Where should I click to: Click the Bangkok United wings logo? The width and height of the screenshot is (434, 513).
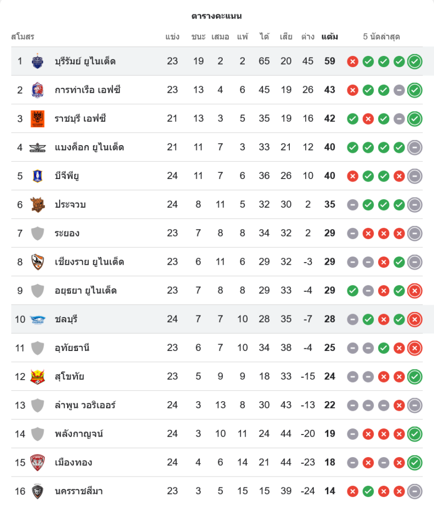(37, 148)
